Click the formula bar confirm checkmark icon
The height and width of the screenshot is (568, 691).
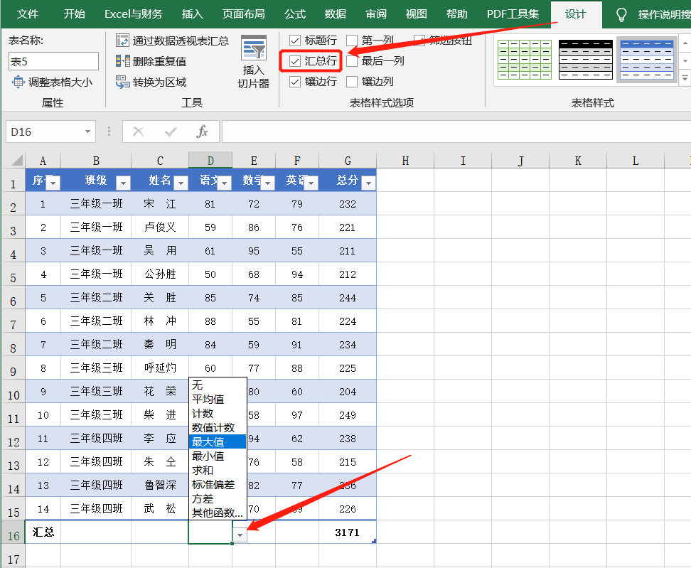(x=171, y=132)
